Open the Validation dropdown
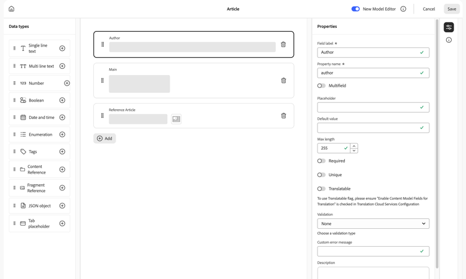Screen dimensions: 466x279 [x=373, y=224]
